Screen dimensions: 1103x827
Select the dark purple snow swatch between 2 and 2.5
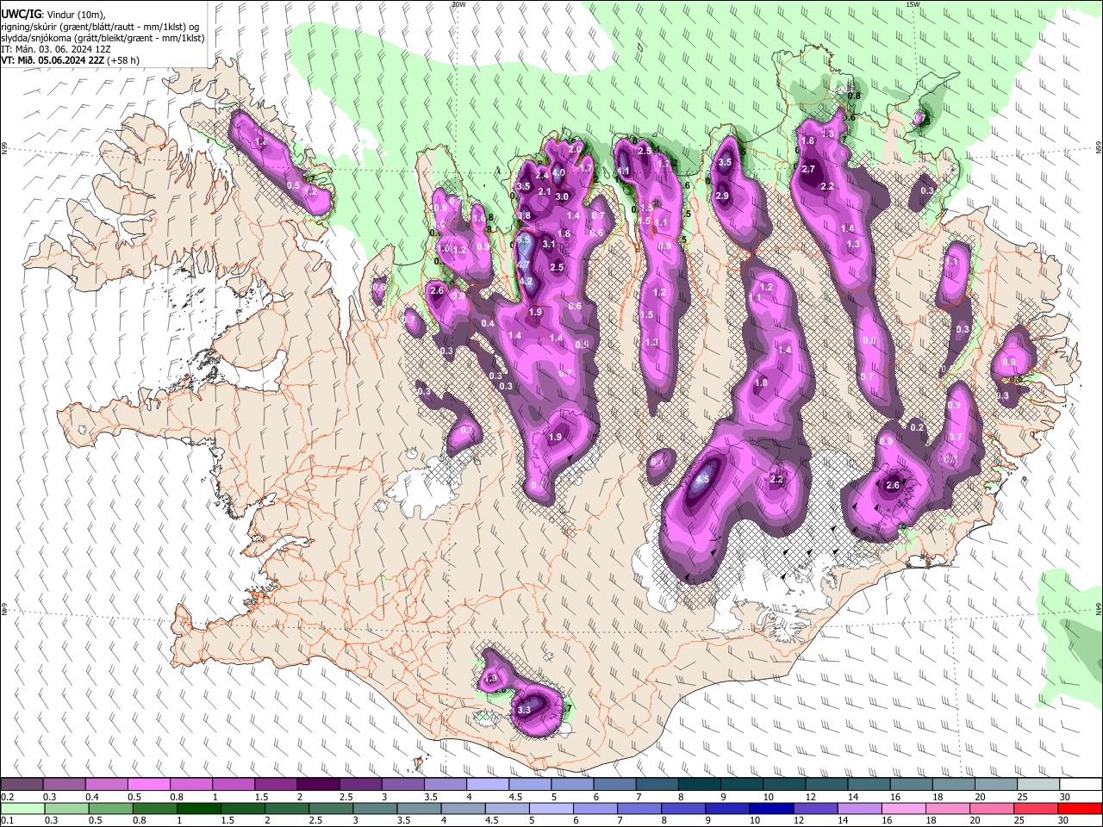pyautogui.click(x=318, y=785)
